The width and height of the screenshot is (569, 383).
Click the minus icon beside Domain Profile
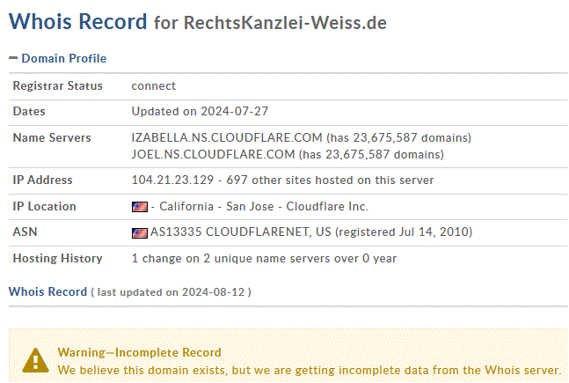13,58
